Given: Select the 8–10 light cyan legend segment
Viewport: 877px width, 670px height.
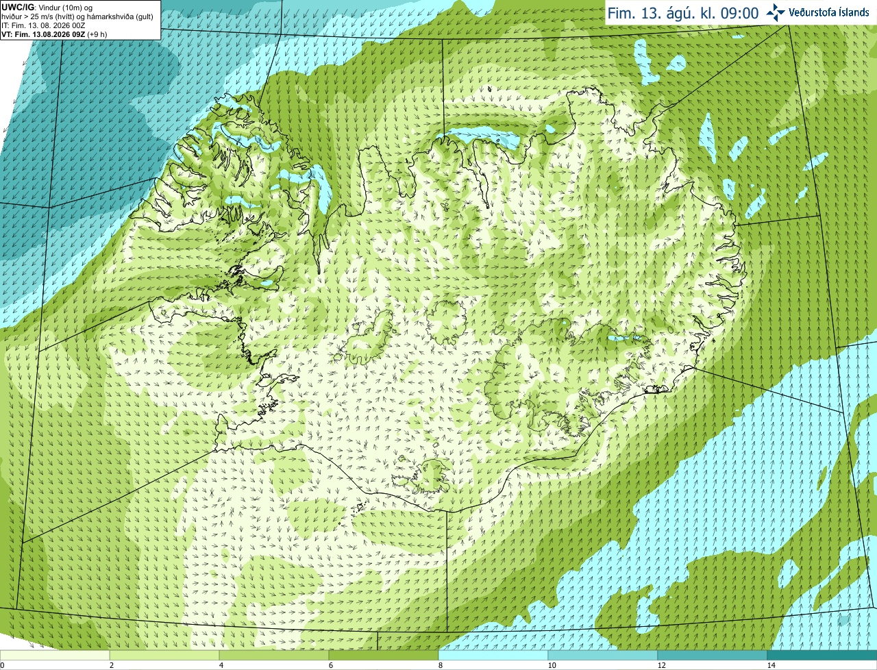Looking at the screenshot, I should click(493, 655).
